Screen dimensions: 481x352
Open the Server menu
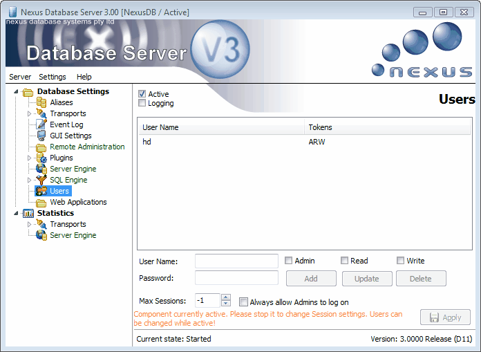pyautogui.click(x=20, y=77)
